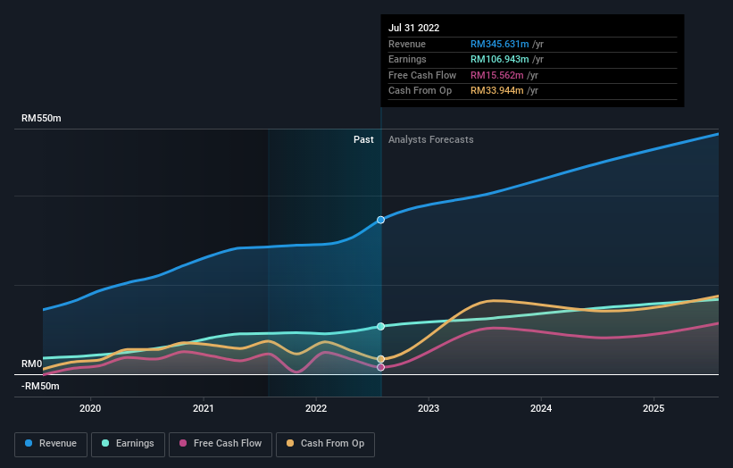Click the Analysts Forecasts label
The image size is (733, 468).
[431, 140]
